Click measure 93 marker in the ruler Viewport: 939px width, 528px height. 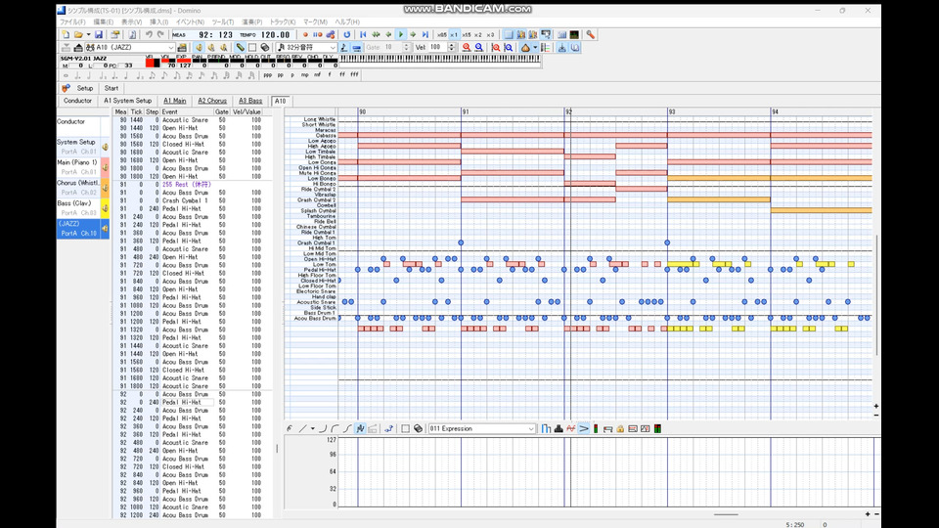(x=672, y=111)
